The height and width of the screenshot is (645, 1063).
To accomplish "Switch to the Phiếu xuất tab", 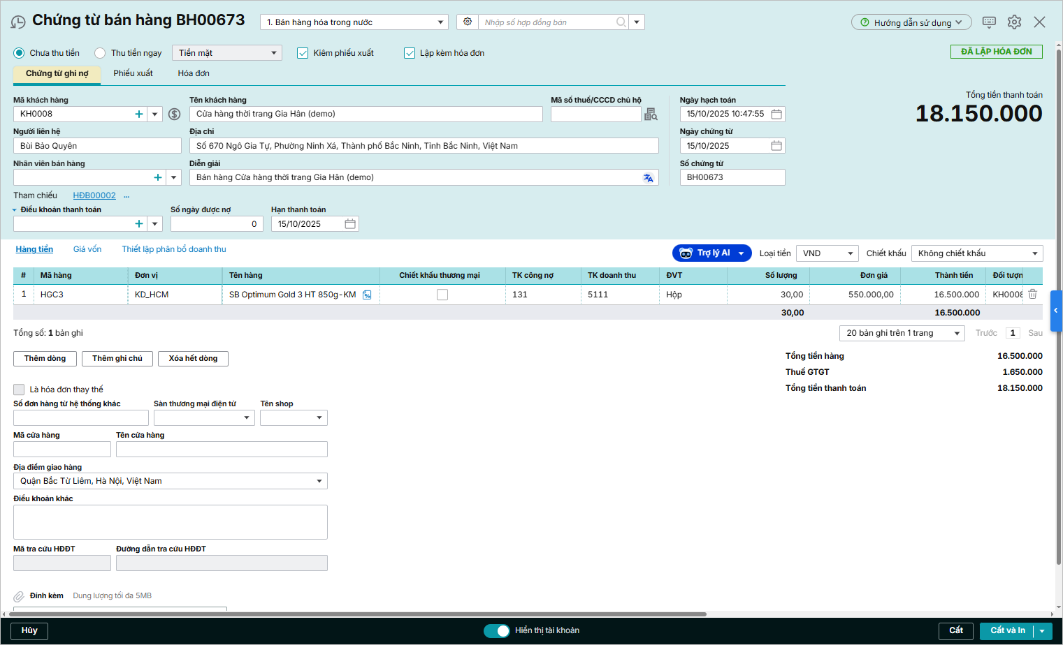I will click(133, 73).
